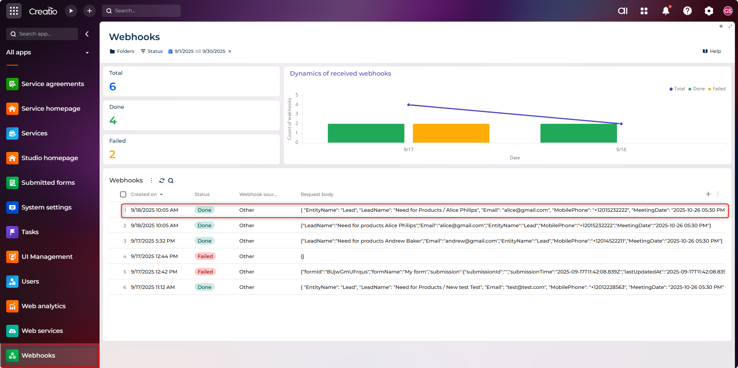Click the search icon in Webhooks list
Image resolution: width=738 pixels, height=368 pixels.
(x=171, y=181)
